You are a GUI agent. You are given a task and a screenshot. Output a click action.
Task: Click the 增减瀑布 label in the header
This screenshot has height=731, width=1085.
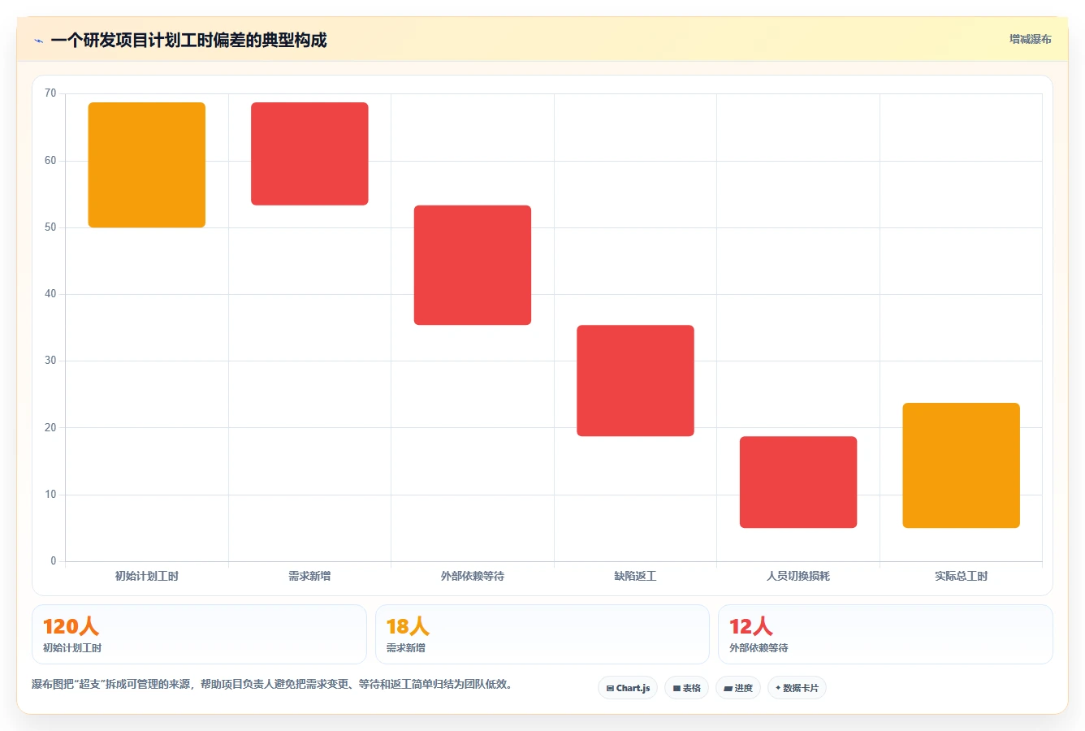(1030, 39)
